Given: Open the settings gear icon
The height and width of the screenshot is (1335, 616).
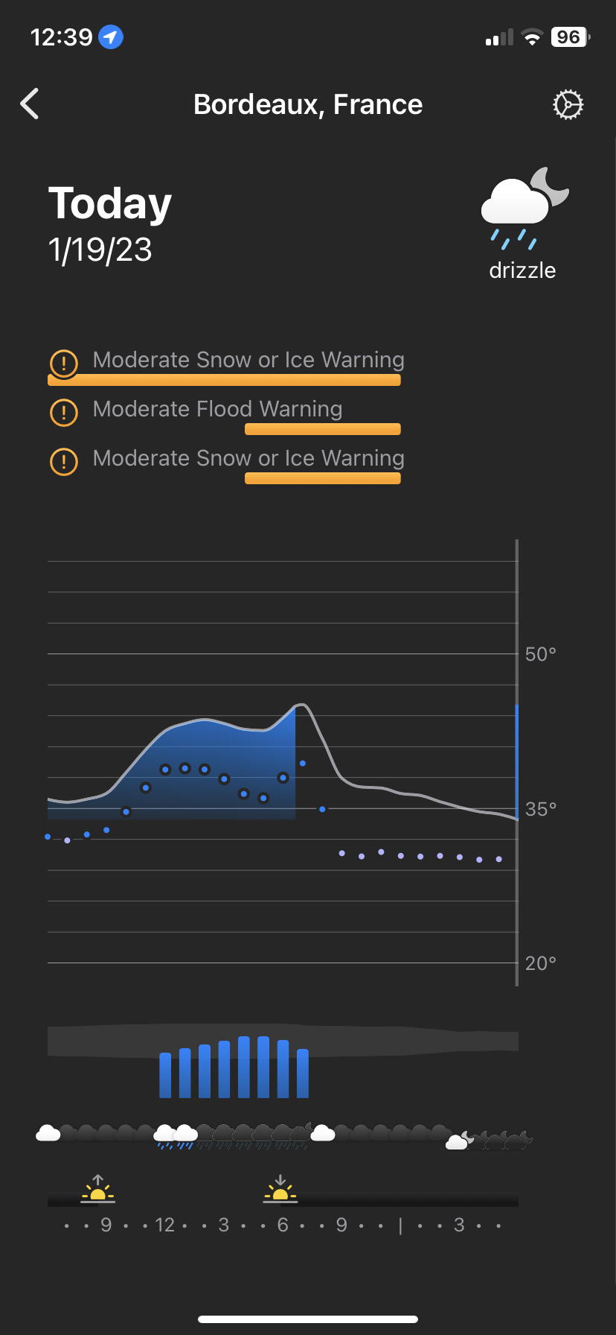Looking at the screenshot, I should click(x=568, y=105).
